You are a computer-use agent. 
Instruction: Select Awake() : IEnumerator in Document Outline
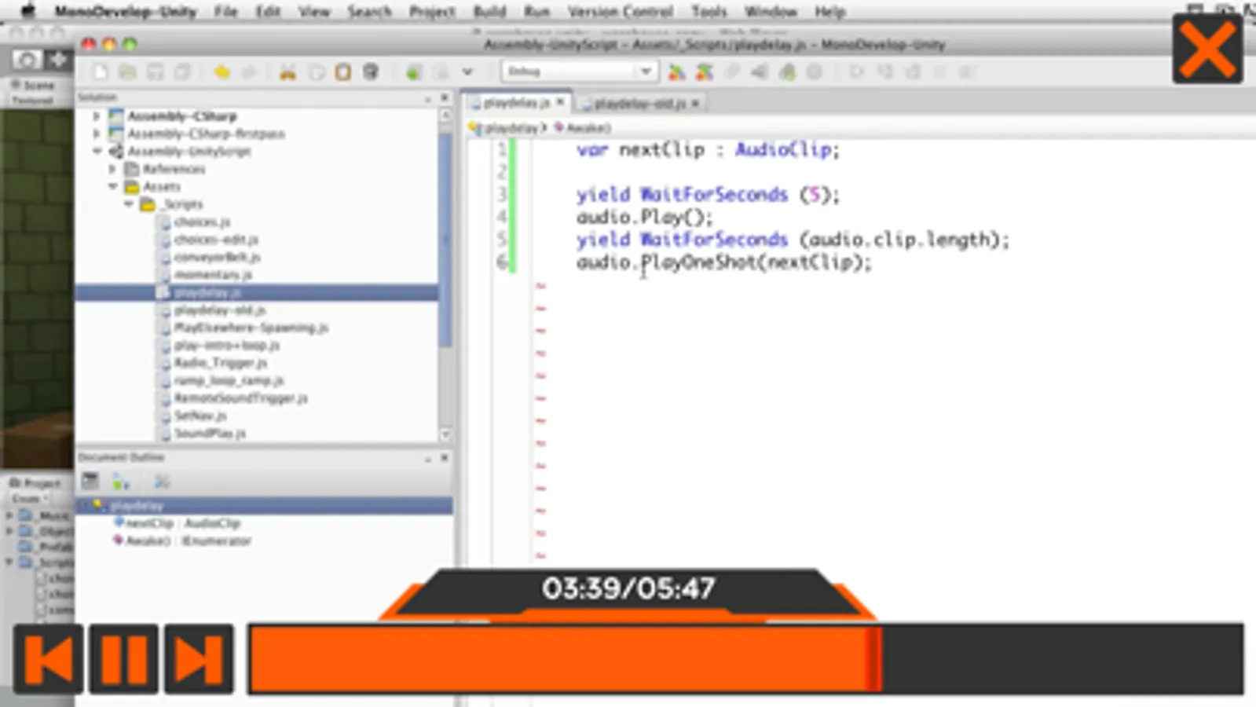pyautogui.click(x=183, y=540)
